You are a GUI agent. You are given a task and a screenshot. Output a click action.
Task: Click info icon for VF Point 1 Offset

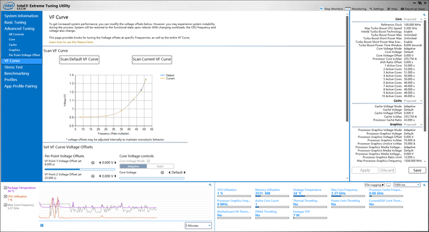pyautogui.click(x=93, y=163)
